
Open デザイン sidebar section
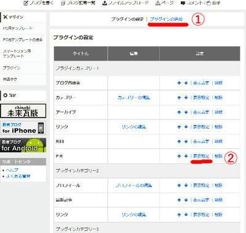(x=23, y=17)
